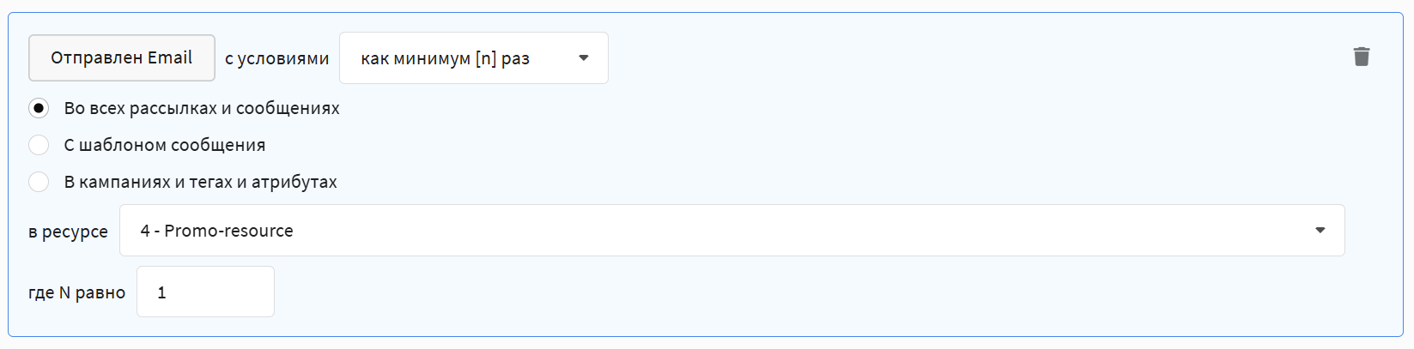Click the "с условиями" label
Viewport: 1414px width, 349px height.
276,58
